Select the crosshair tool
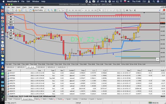The width and height of the screenshot is (166, 104). (103, 10)
